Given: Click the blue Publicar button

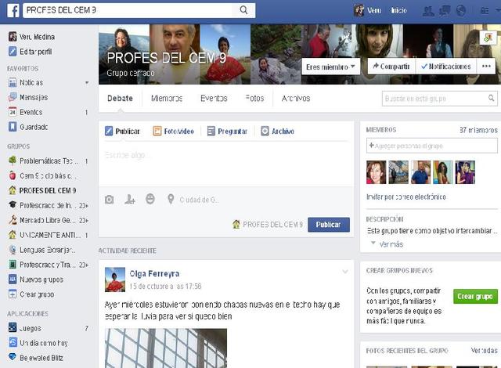Looking at the screenshot, I should pyautogui.click(x=329, y=225).
